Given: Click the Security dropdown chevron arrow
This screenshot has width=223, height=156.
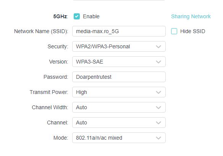Looking at the screenshot, I should (158, 47).
